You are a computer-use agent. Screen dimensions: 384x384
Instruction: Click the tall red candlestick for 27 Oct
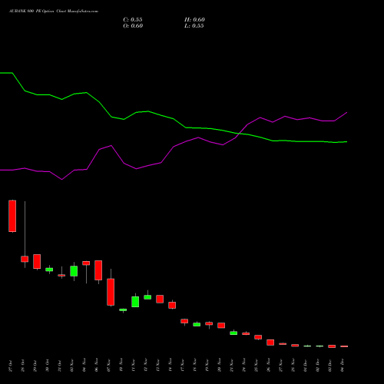coord(12,216)
